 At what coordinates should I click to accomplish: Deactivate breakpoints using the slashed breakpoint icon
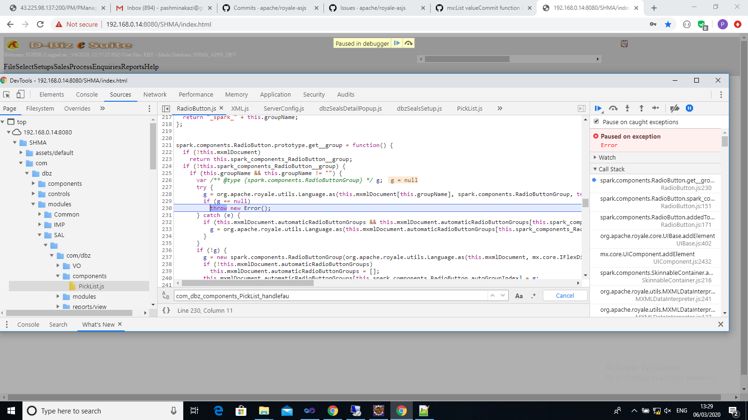coord(675,108)
